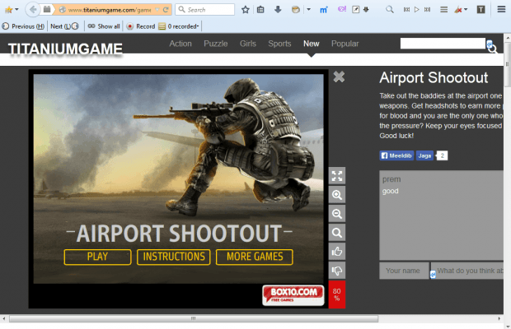Open the dropdown arrow beside the pocket icon
The image size is (511, 329).
pyautogui.click(x=308, y=10)
